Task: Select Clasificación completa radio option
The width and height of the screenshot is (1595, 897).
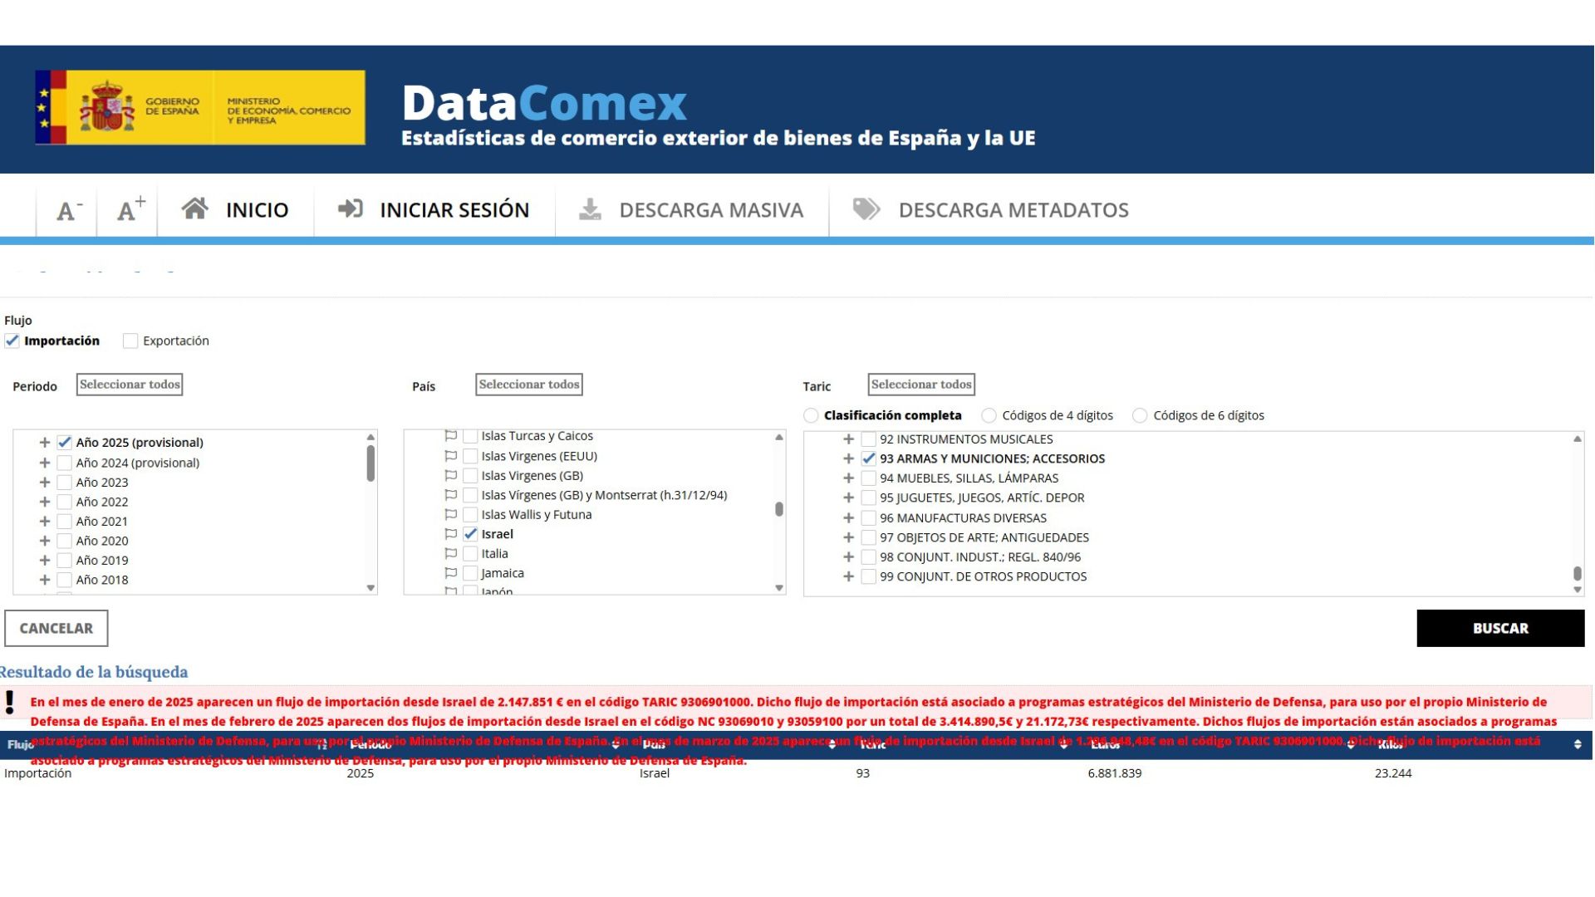Action: (x=811, y=415)
